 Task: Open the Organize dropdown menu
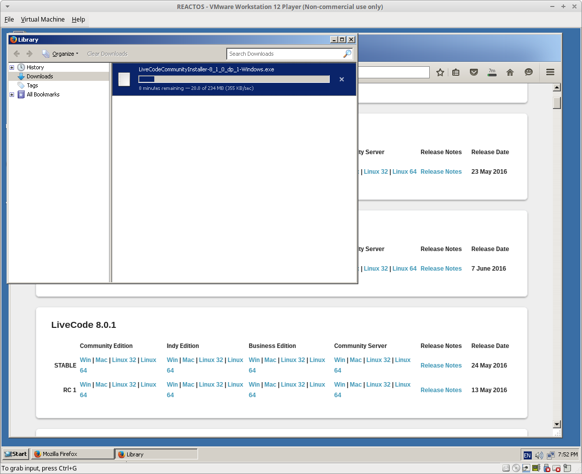[60, 54]
